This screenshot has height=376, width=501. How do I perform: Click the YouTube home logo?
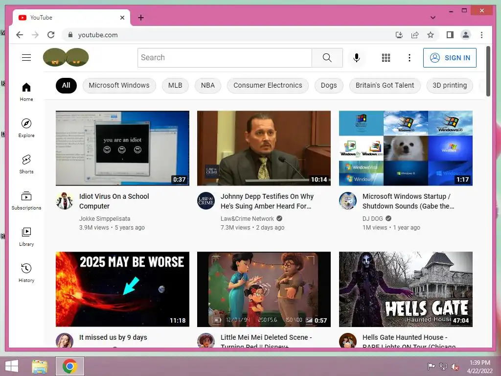tap(66, 58)
